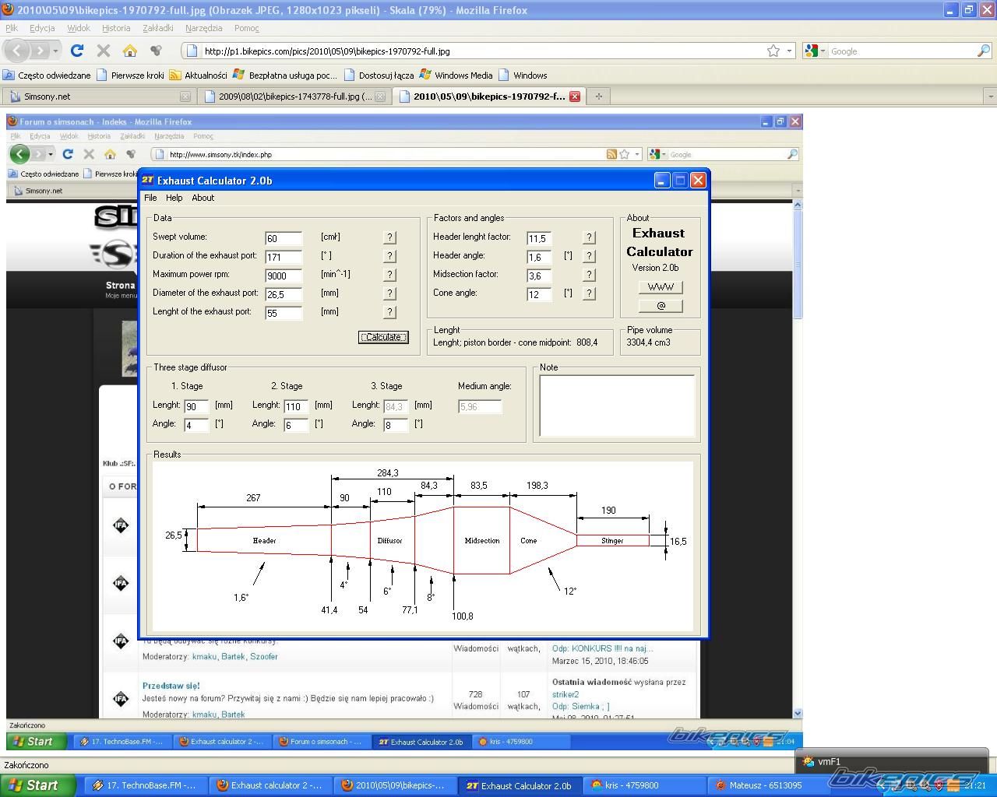The width and height of the screenshot is (997, 797).
Task: Click the Swept volume input field
Action: click(x=284, y=238)
